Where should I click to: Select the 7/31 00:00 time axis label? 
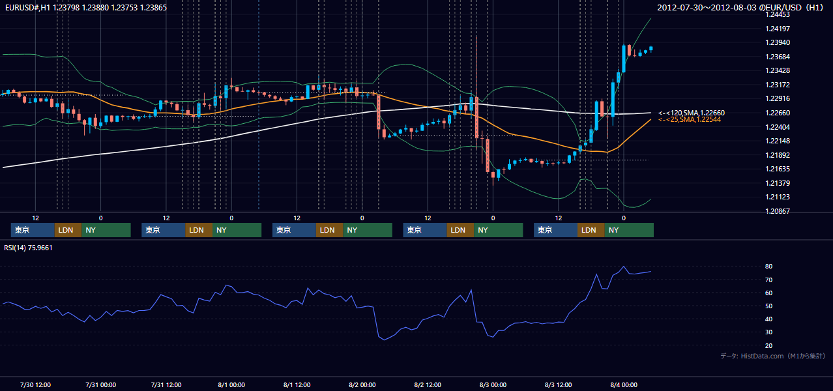click(x=101, y=384)
